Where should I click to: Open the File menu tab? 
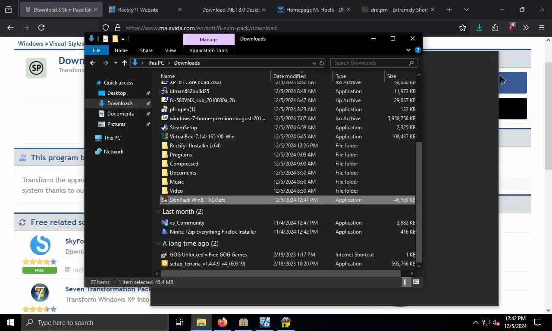pyautogui.click(x=97, y=50)
